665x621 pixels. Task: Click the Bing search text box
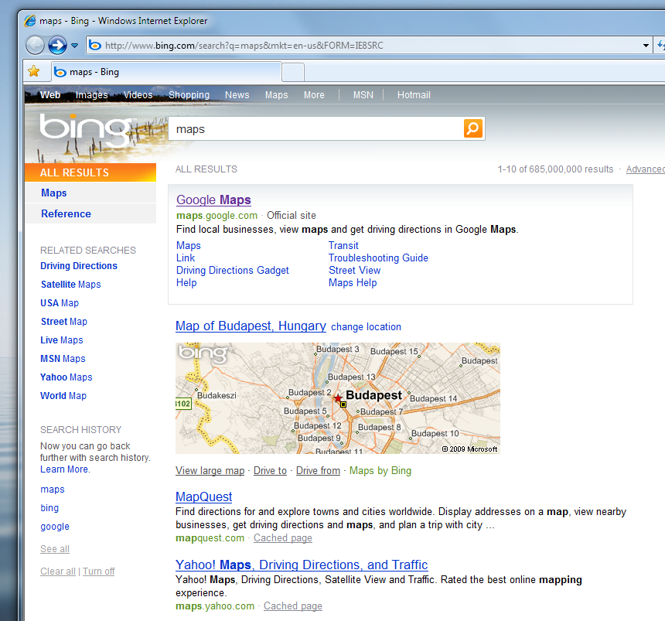(x=316, y=129)
